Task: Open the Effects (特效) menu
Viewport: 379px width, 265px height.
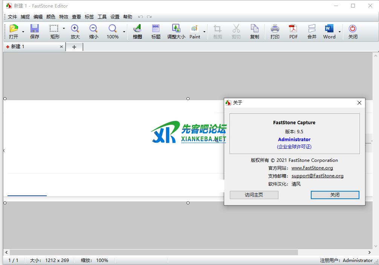Action: 64,17
